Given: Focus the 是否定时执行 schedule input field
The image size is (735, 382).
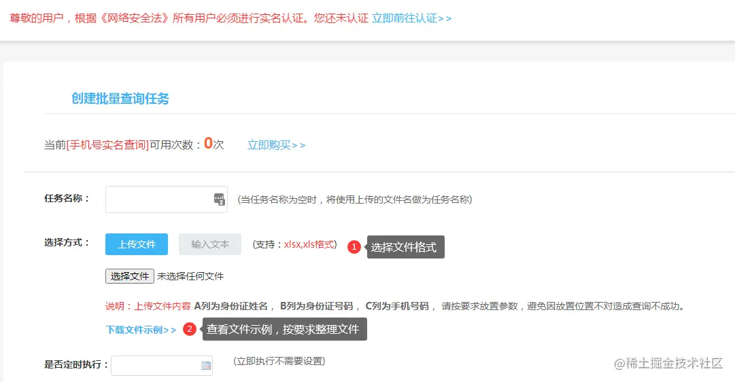Looking at the screenshot, I should coord(162,366).
